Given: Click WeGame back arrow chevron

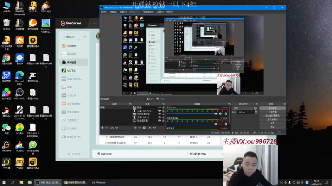Looking at the screenshot, I should pyautogui.click(x=95, y=23).
